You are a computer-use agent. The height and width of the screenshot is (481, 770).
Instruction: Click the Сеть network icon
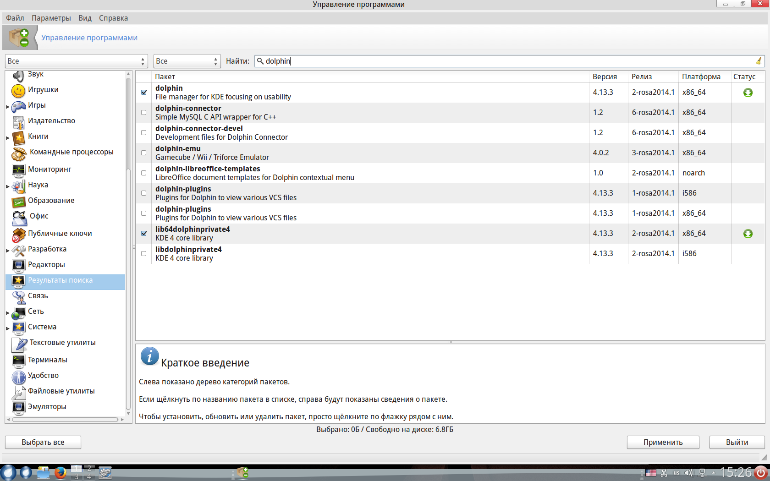tap(18, 312)
